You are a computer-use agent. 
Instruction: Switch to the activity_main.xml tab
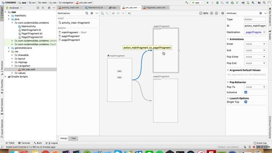[70, 8]
